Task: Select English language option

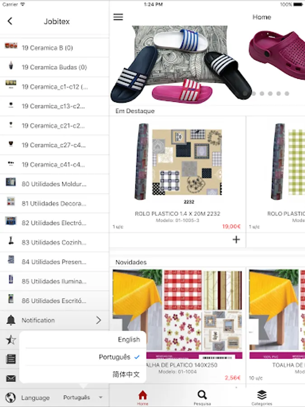Action: click(x=129, y=340)
